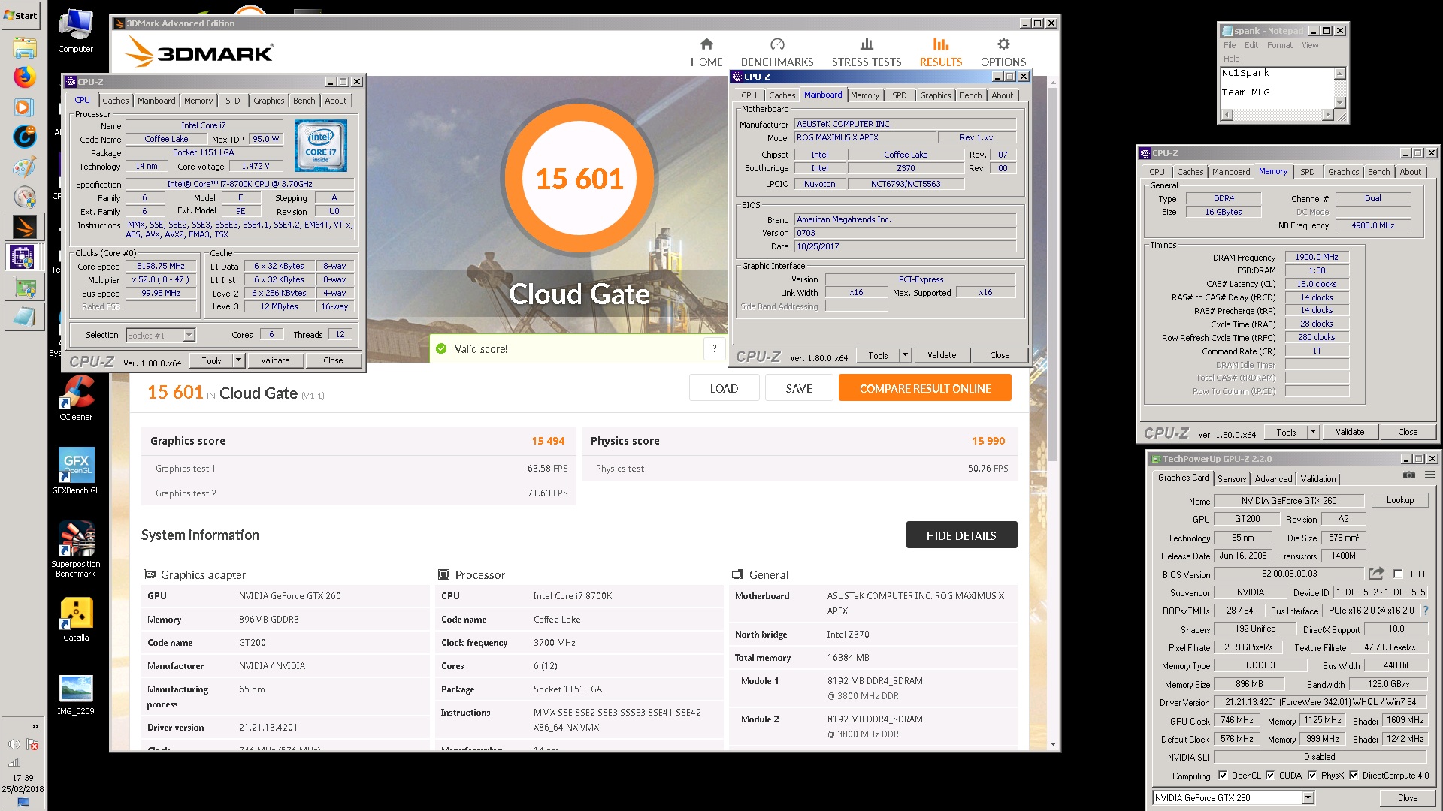Expand the taskbar toolbar overflow chevron
This screenshot has width=1443, height=811.
pos(35,726)
